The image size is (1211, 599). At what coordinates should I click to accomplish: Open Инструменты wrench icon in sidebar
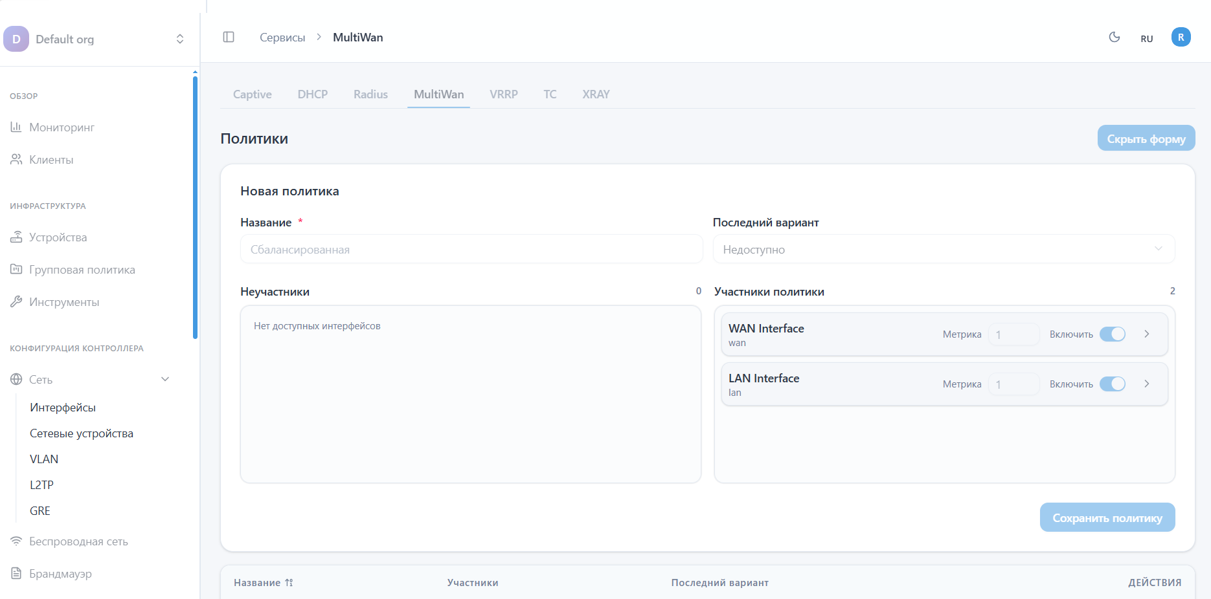(16, 302)
